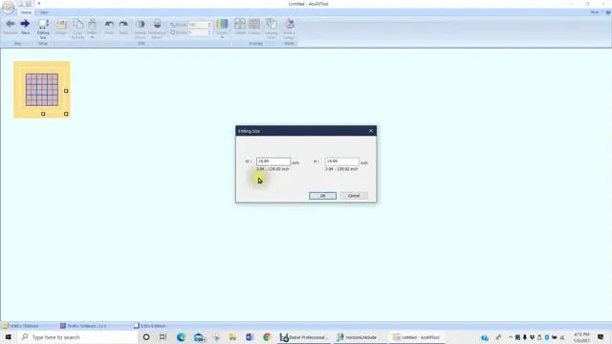Switch to HorizonLinkSuite taskbar window
Viewport: 612px width, 344px height.
(x=360, y=337)
